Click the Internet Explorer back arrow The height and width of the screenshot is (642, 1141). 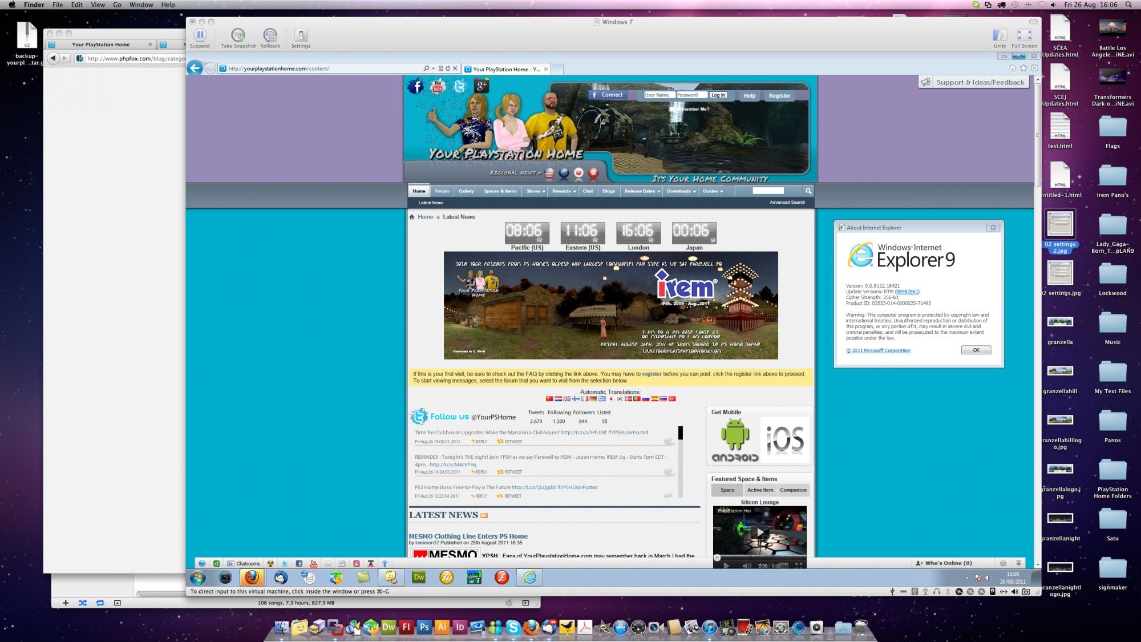click(x=195, y=68)
